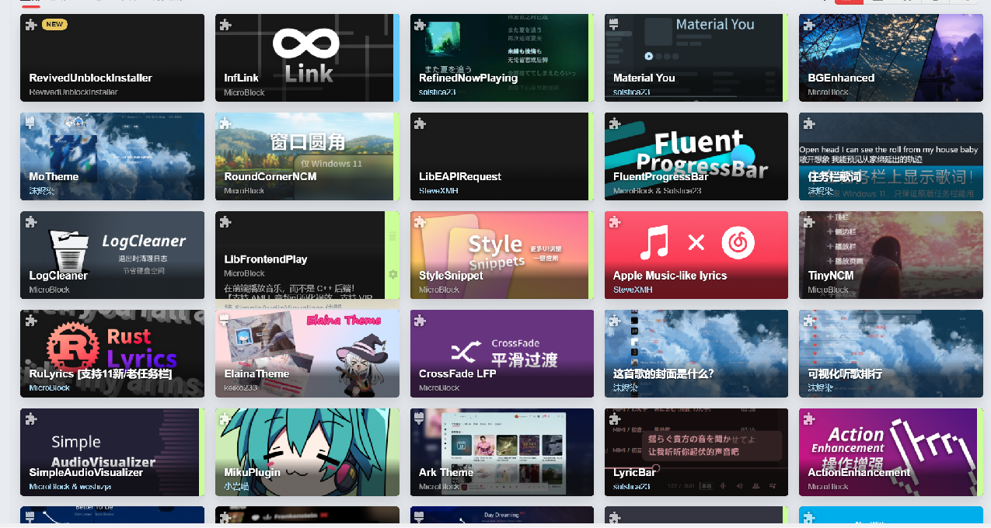The image size is (991, 528).
Task: Select the SimpleAudioVisualizer plugin card
Action: point(112,452)
